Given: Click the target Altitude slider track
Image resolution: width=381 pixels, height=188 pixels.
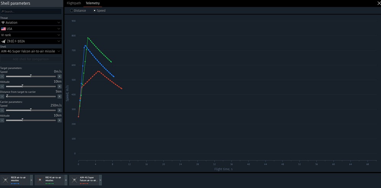Looking at the screenshot, I should 31,86.
